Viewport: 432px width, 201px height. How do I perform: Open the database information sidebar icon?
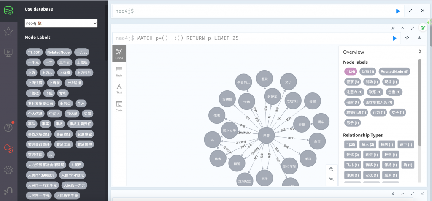pyautogui.click(x=8, y=10)
